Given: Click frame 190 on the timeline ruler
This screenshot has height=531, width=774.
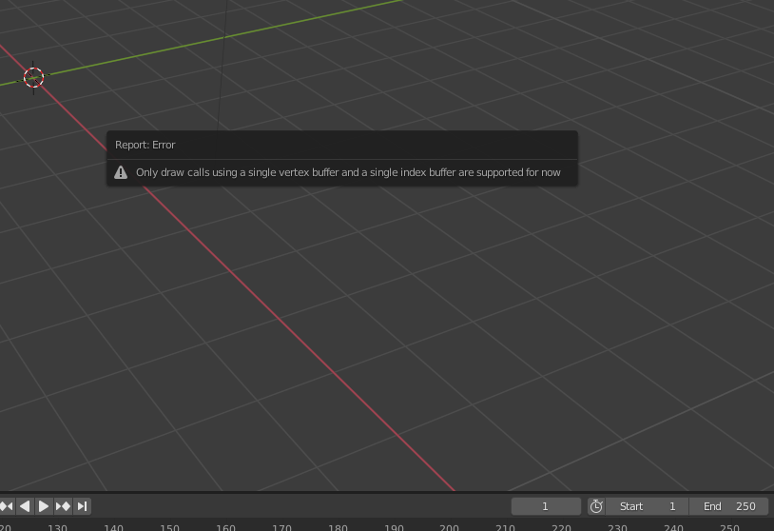Looking at the screenshot, I should [x=394, y=527].
